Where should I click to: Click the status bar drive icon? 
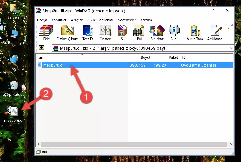[x=39, y=152]
